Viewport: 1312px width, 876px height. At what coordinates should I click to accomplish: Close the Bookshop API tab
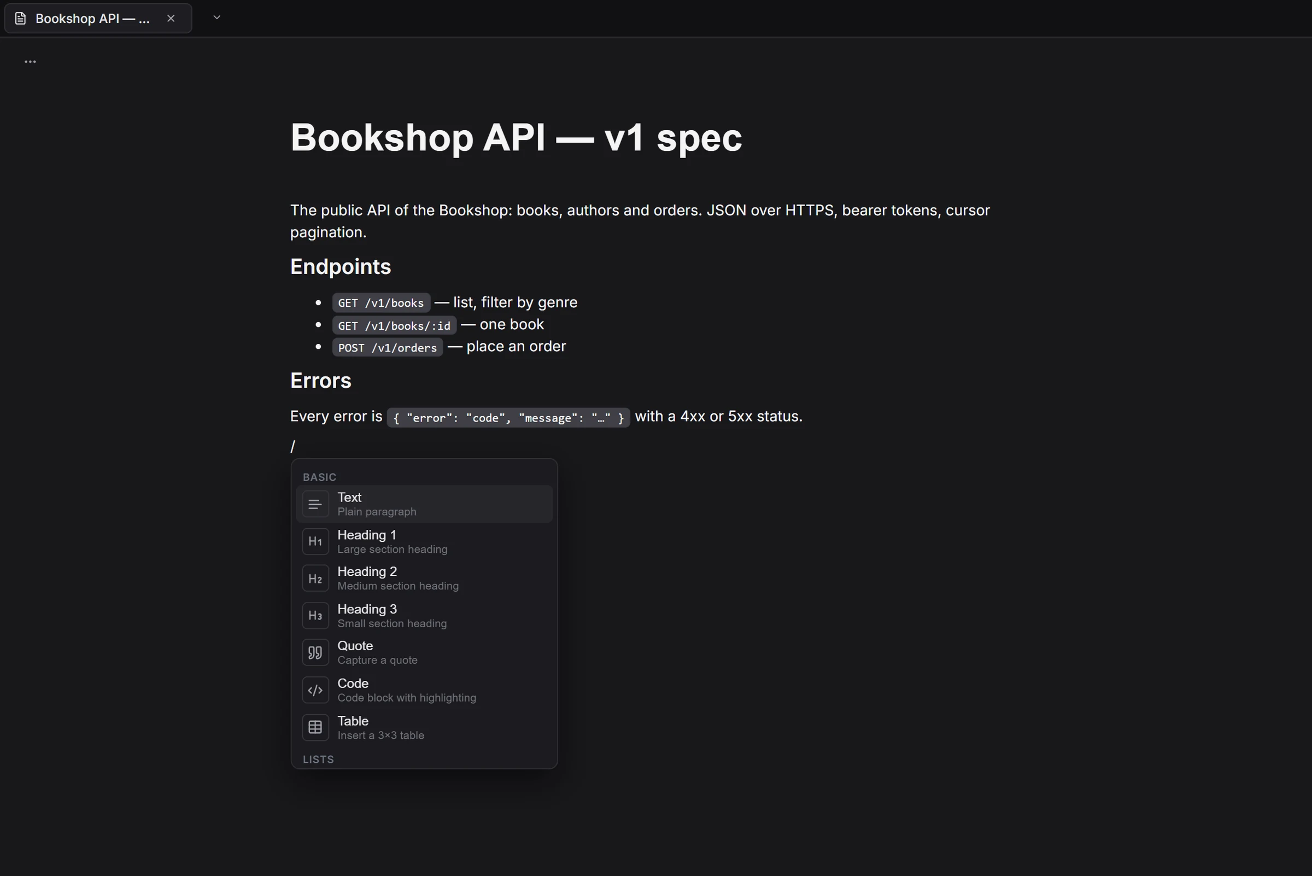tap(171, 19)
